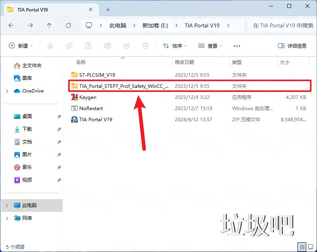Screen dimensions: 317x252
Task: Click the Rename icon in toolbar
Action: pos(108,46)
